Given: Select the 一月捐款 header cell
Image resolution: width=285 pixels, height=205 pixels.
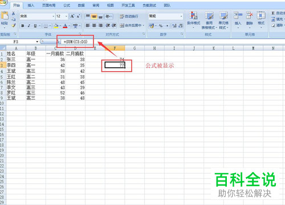Looking at the screenshot, I should click(x=55, y=54).
